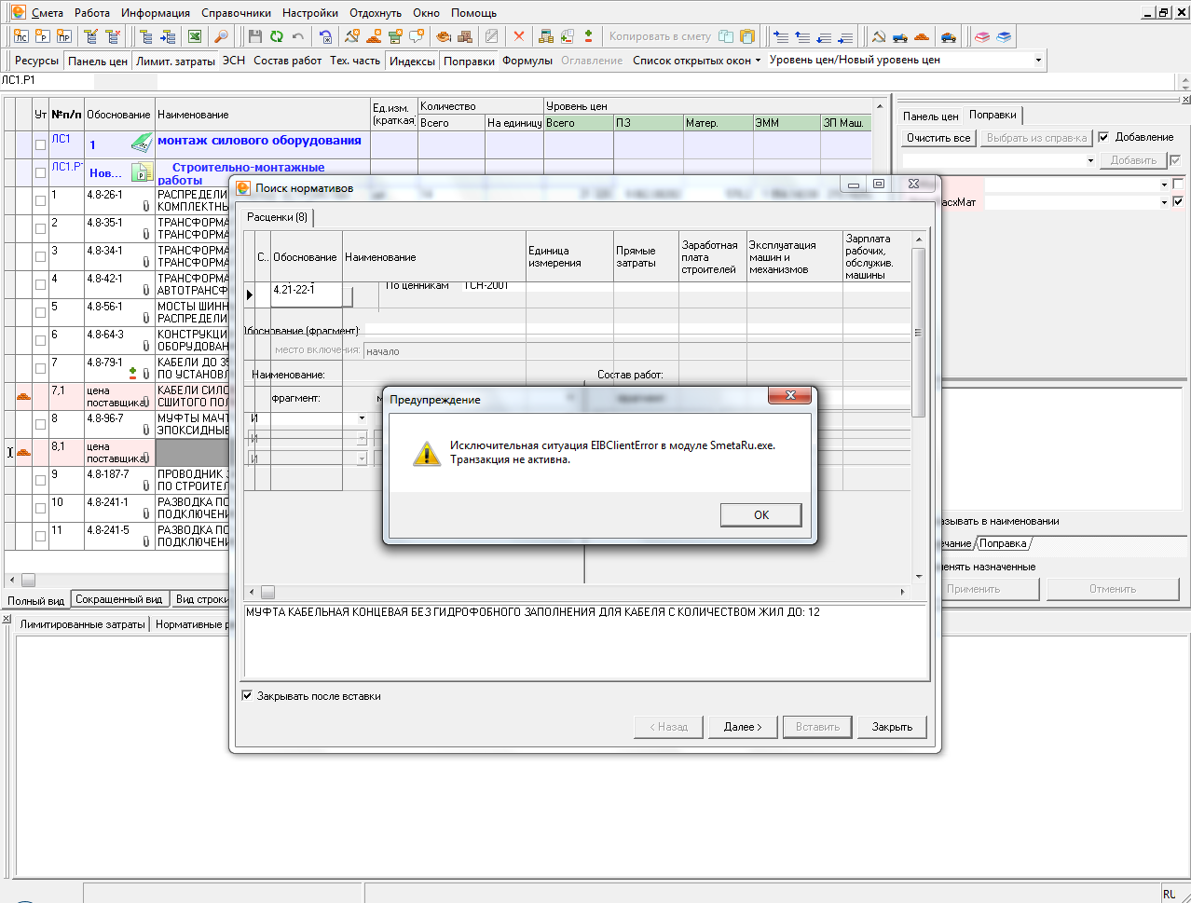The image size is (1191, 903).
Task: Toggle the 'Добавление' checkbox
Action: pyautogui.click(x=1103, y=137)
